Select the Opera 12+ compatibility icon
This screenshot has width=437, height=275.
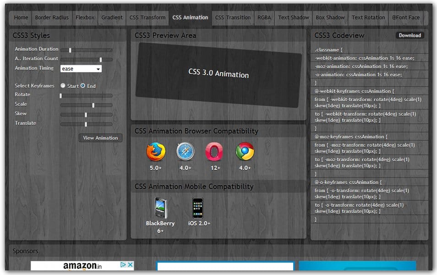tap(215, 151)
